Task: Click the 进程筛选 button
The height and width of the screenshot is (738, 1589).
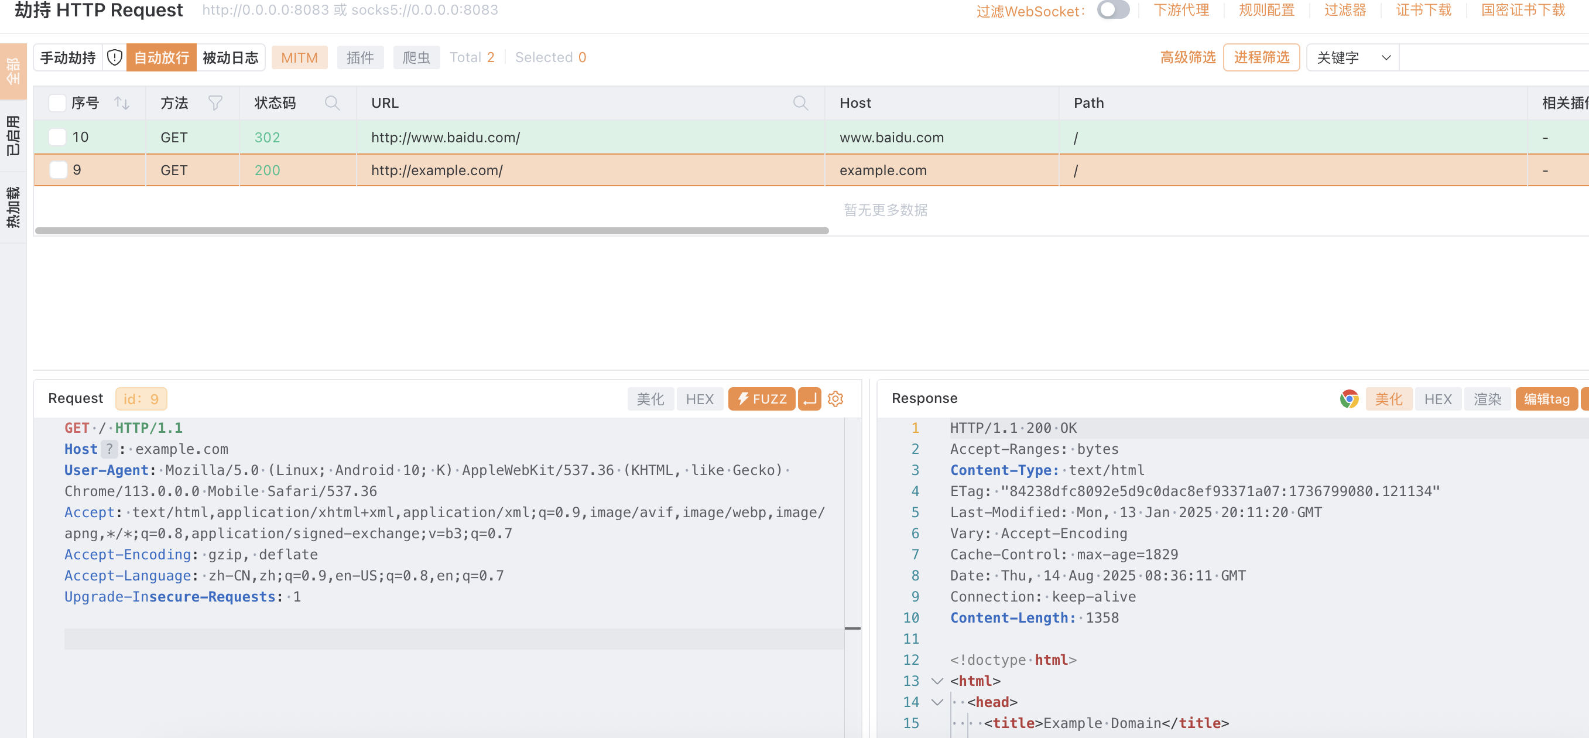Action: click(x=1261, y=57)
